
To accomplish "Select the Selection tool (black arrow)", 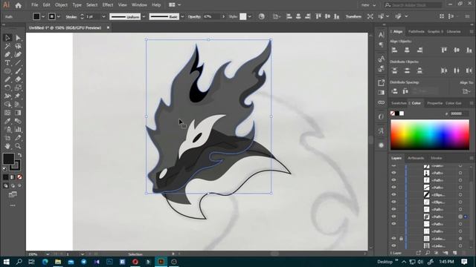I will point(7,38).
